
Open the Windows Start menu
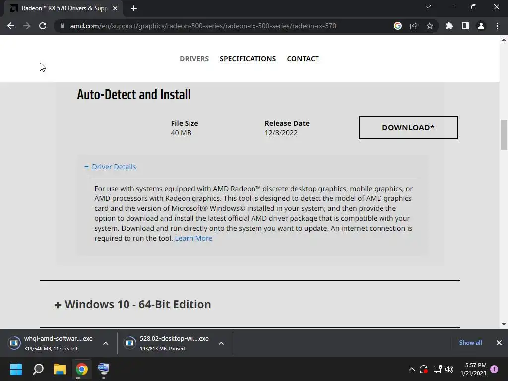coord(16,369)
